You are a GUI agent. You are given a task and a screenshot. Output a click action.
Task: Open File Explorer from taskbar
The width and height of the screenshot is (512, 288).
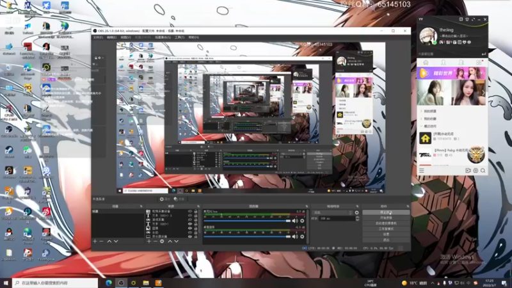click(146, 283)
